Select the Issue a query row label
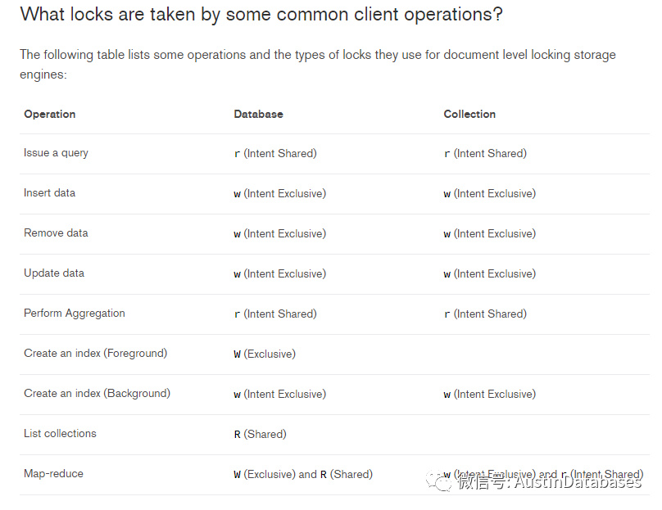 click(56, 153)
